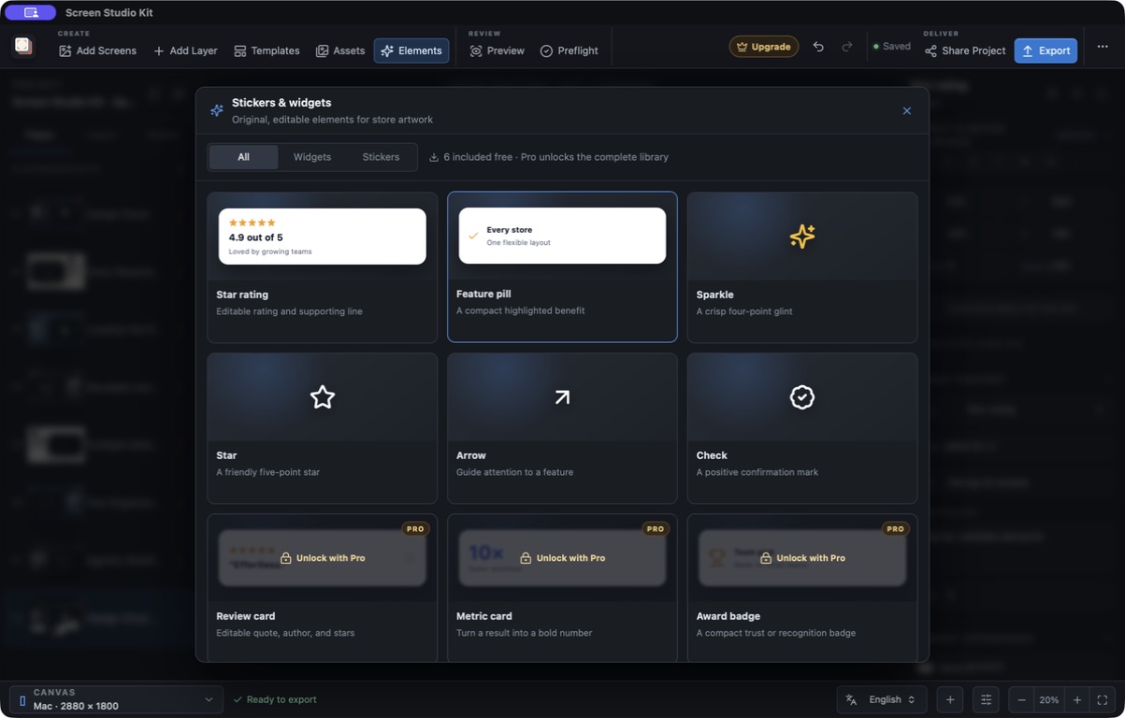Screen dimensions: 1125x718
Task: Click the PRO badge on Metric card
Action: click(x=656, y=529)
